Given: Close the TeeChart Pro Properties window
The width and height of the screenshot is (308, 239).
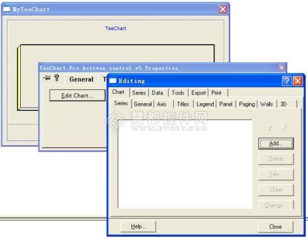Looking at the screenshot, I should pyautogui.click(x=282, y=68).
